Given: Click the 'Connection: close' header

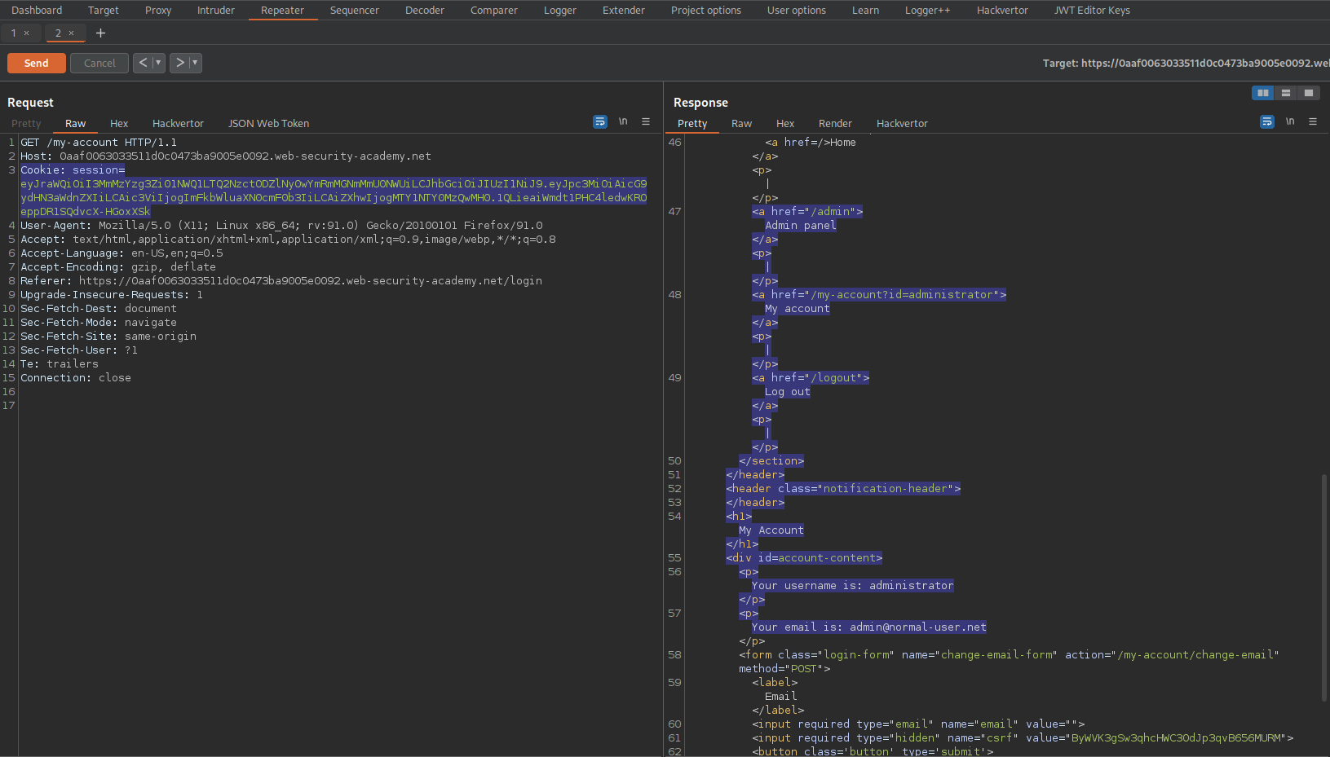Looking at the screenshot, I should coord(76,378).
